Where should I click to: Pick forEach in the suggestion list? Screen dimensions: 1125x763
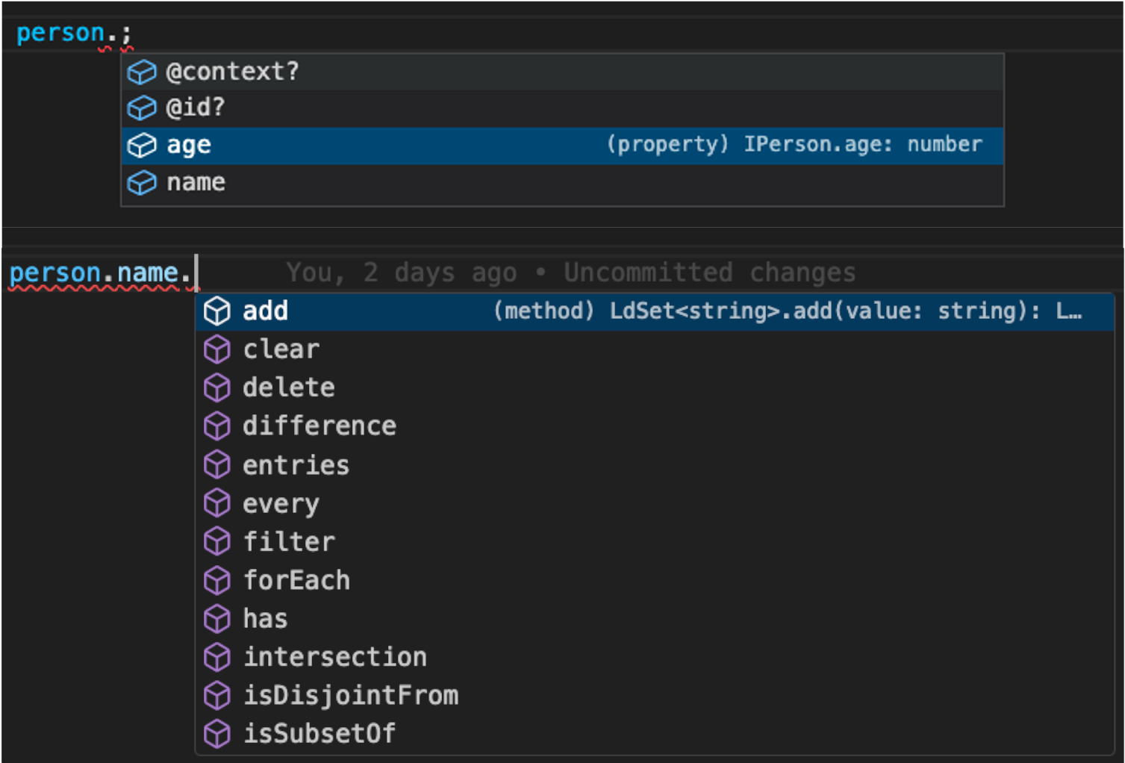(296, 580)
